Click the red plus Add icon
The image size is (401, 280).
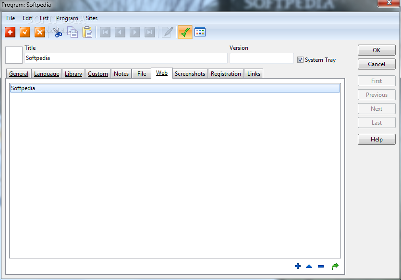click(x=10, y=32)
